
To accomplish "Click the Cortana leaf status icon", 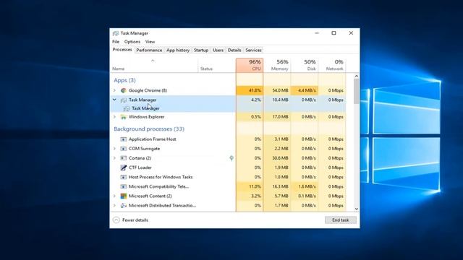I will 231,158.
